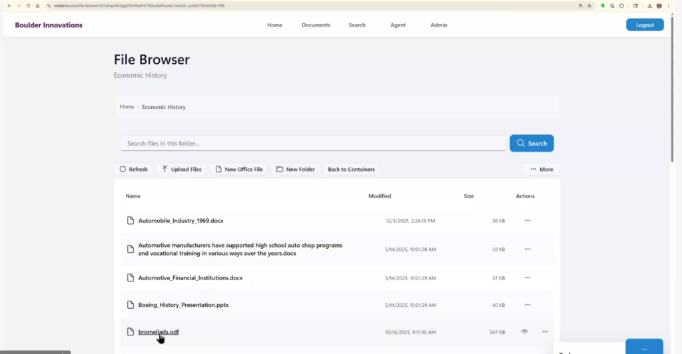This screenshot has height=354, width=682.
Task: Click the Upload Files button
Action: coord(181,170)
